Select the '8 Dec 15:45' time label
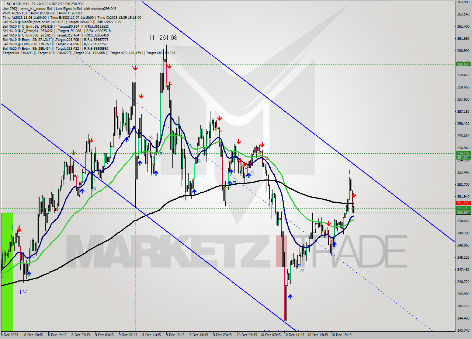 pos(34,335)
